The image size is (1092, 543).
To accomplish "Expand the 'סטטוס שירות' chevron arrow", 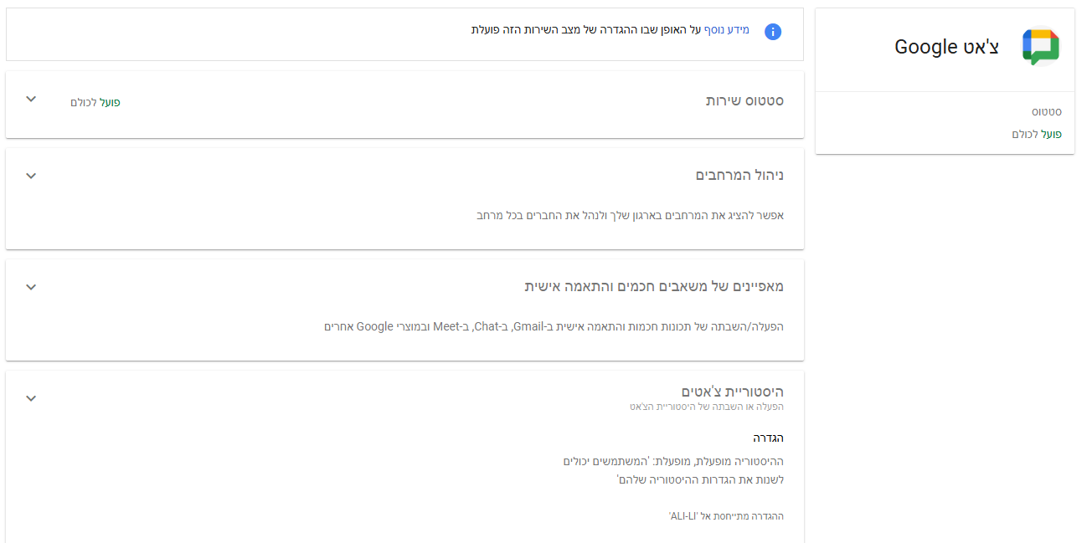I will 31,100.
